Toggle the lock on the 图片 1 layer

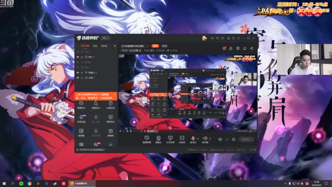[82, 57]
